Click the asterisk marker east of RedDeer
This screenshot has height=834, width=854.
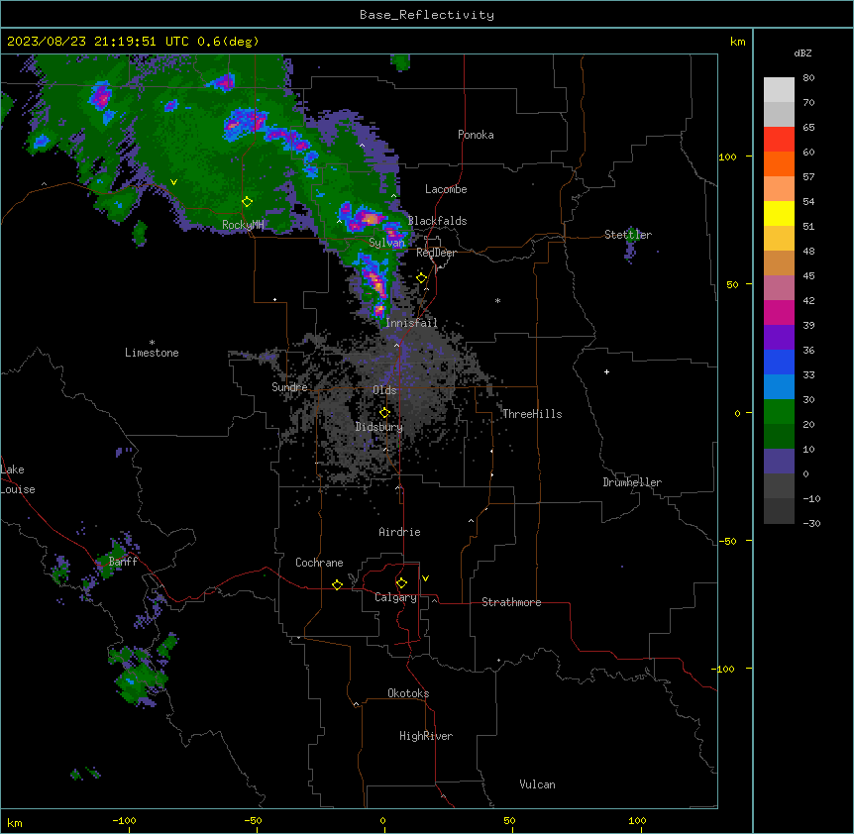point(497,300)
